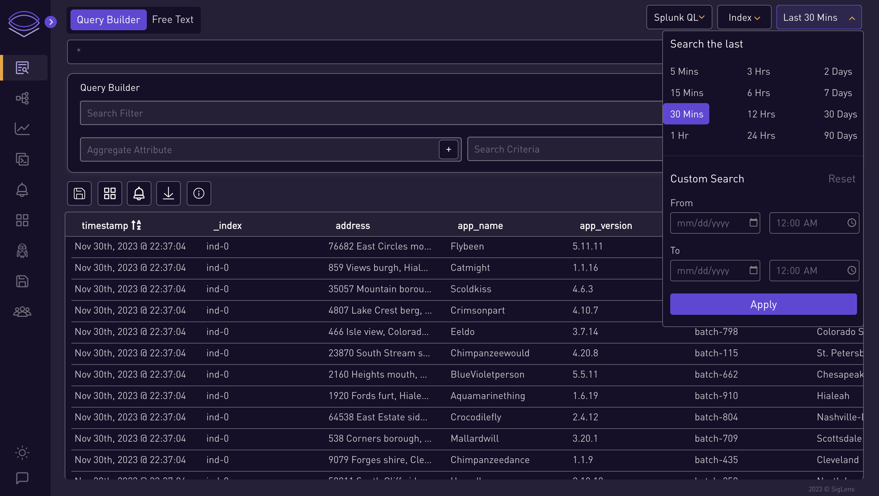Reset the custom search

(x=842, y=179)
